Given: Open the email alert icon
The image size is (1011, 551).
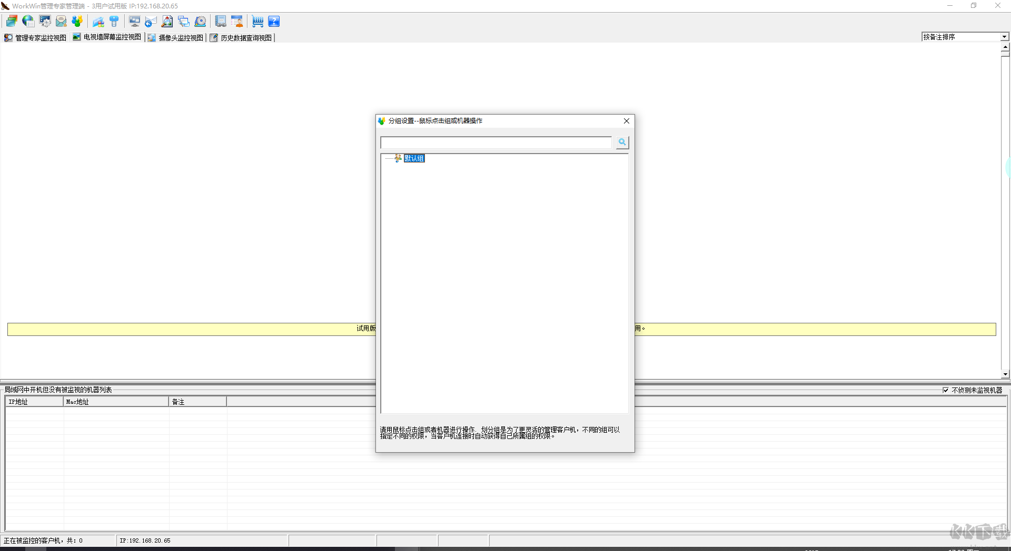Looking at the screenshot, I should point(61,21).
